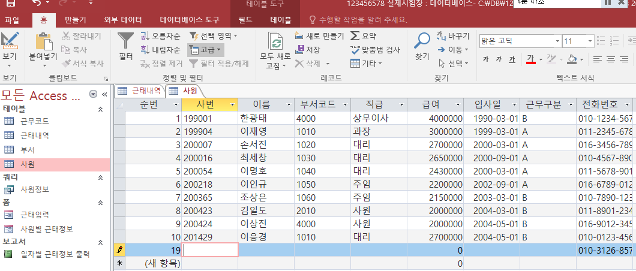Click the 요약 (Totals) sigma icon

point(364,36)
